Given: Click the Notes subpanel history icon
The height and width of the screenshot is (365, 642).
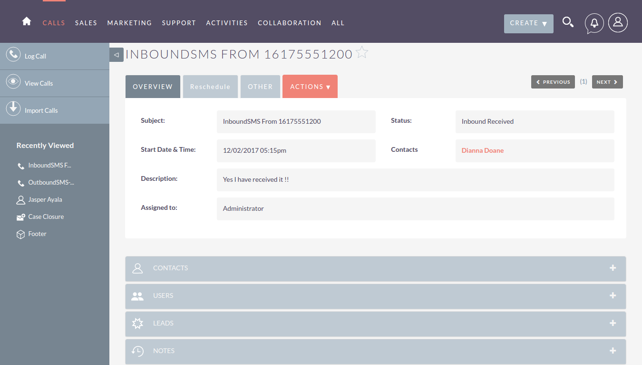Looking at the screenshot, I should pyautogui.click(x=137, y=351).
